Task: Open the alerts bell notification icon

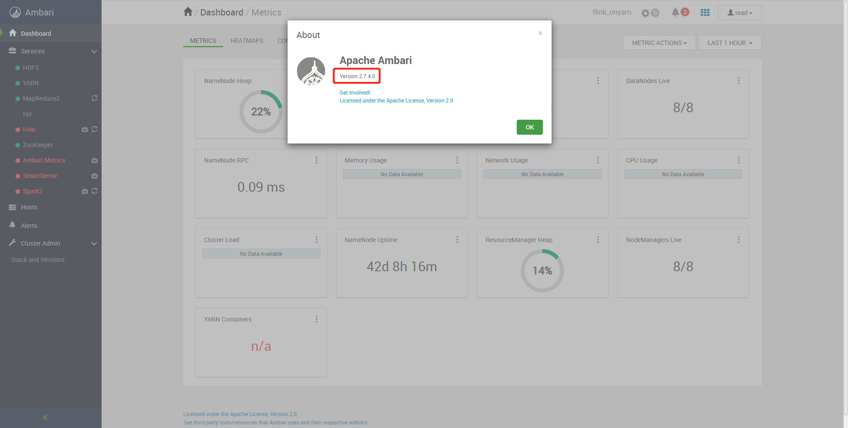Action: (x=675, y=12)
